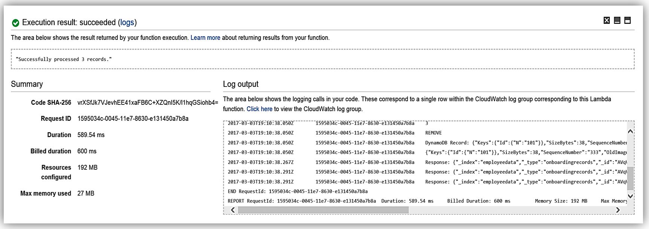Open the logs link in the header

[x=127, y=23]
